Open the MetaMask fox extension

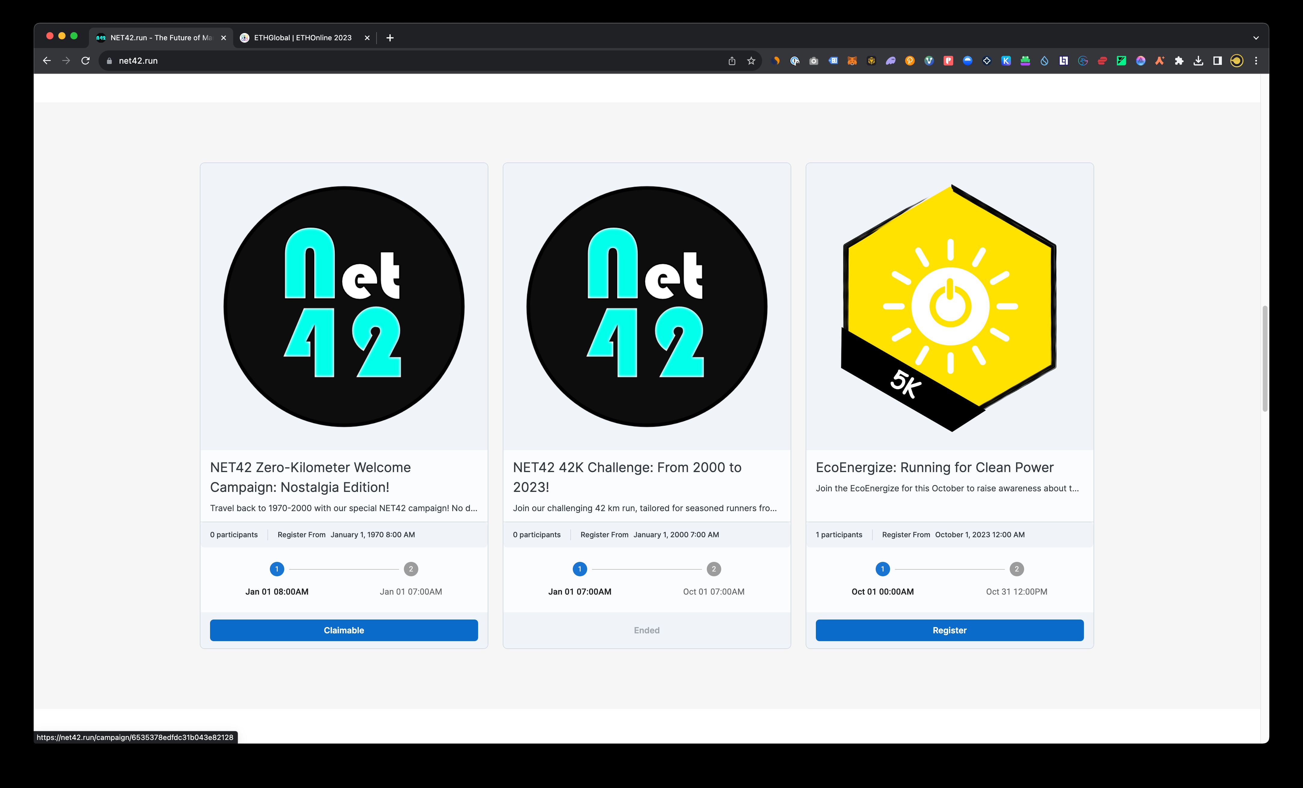(x=852, y=61)
